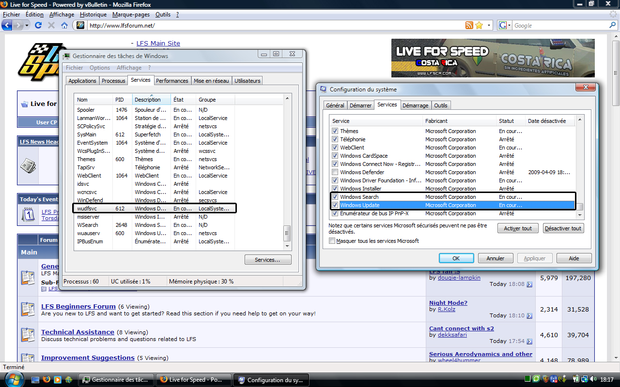
Task: Bookmark this page with the star icon
Action: pos(479,25)
